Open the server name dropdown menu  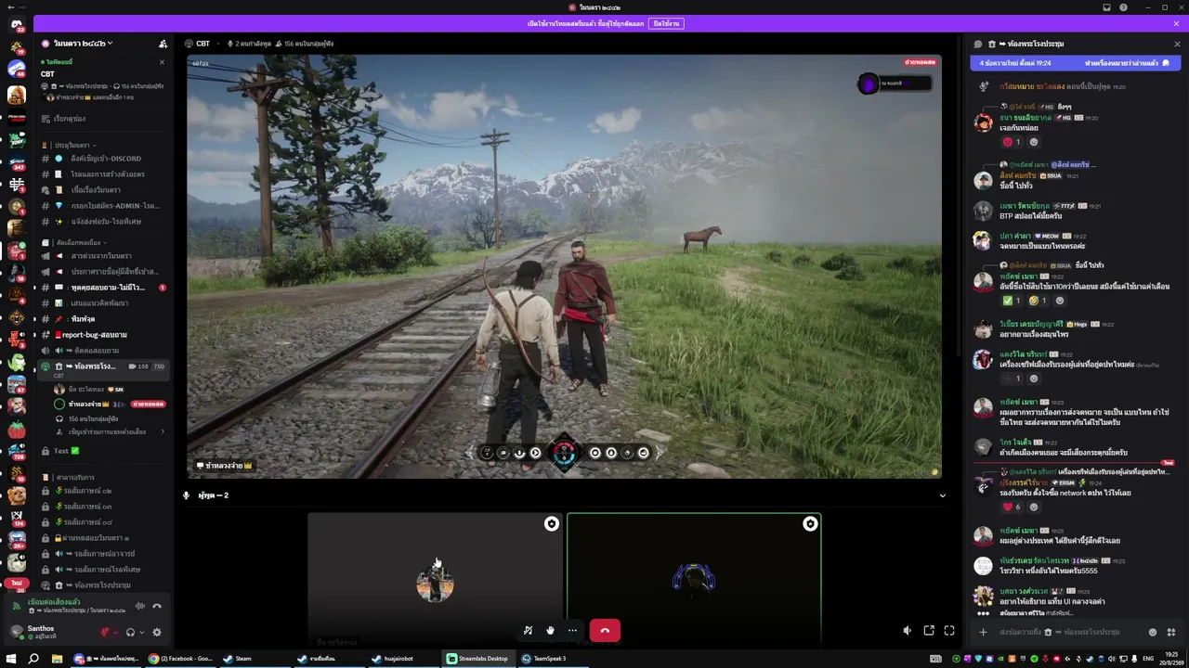tap(83, 44)
